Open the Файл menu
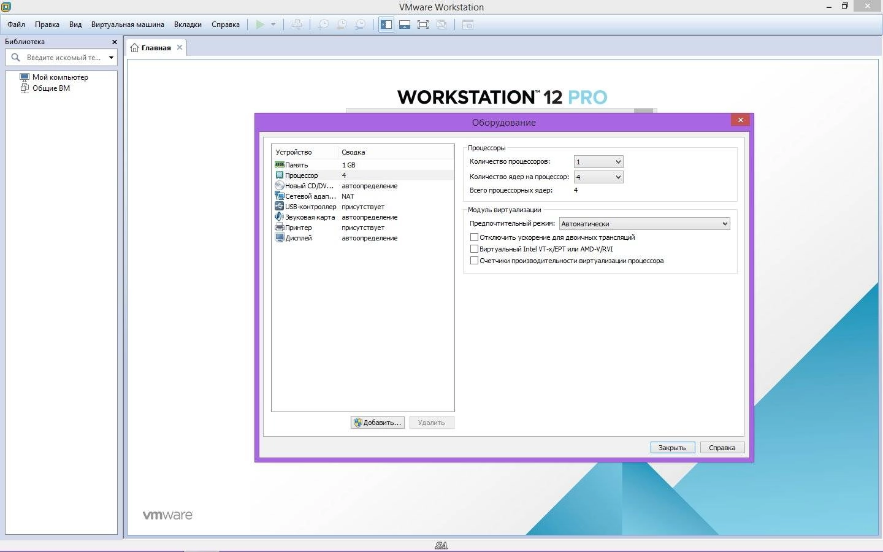This screenshot has height=552, width=883. tap(17, 25)
